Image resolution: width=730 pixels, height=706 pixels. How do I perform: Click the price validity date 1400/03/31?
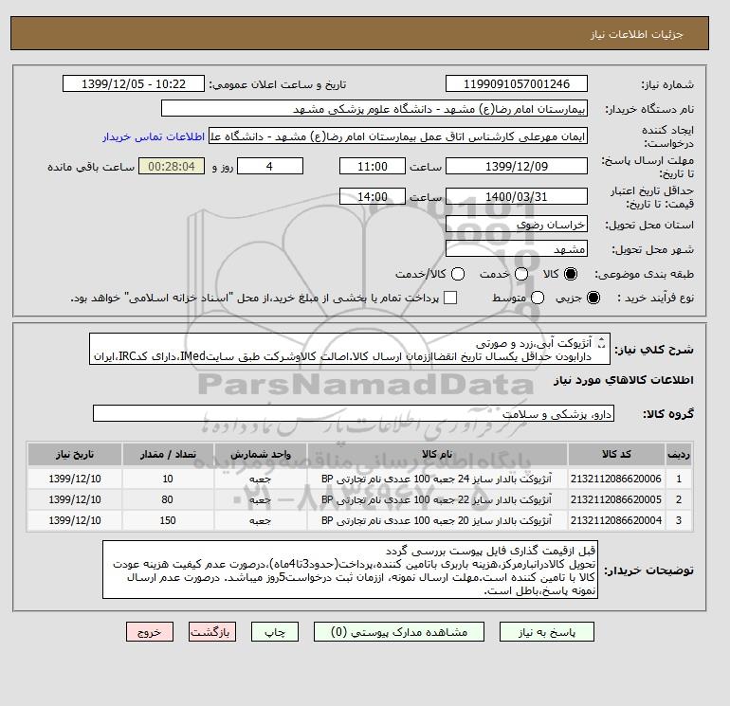(517, 196)
